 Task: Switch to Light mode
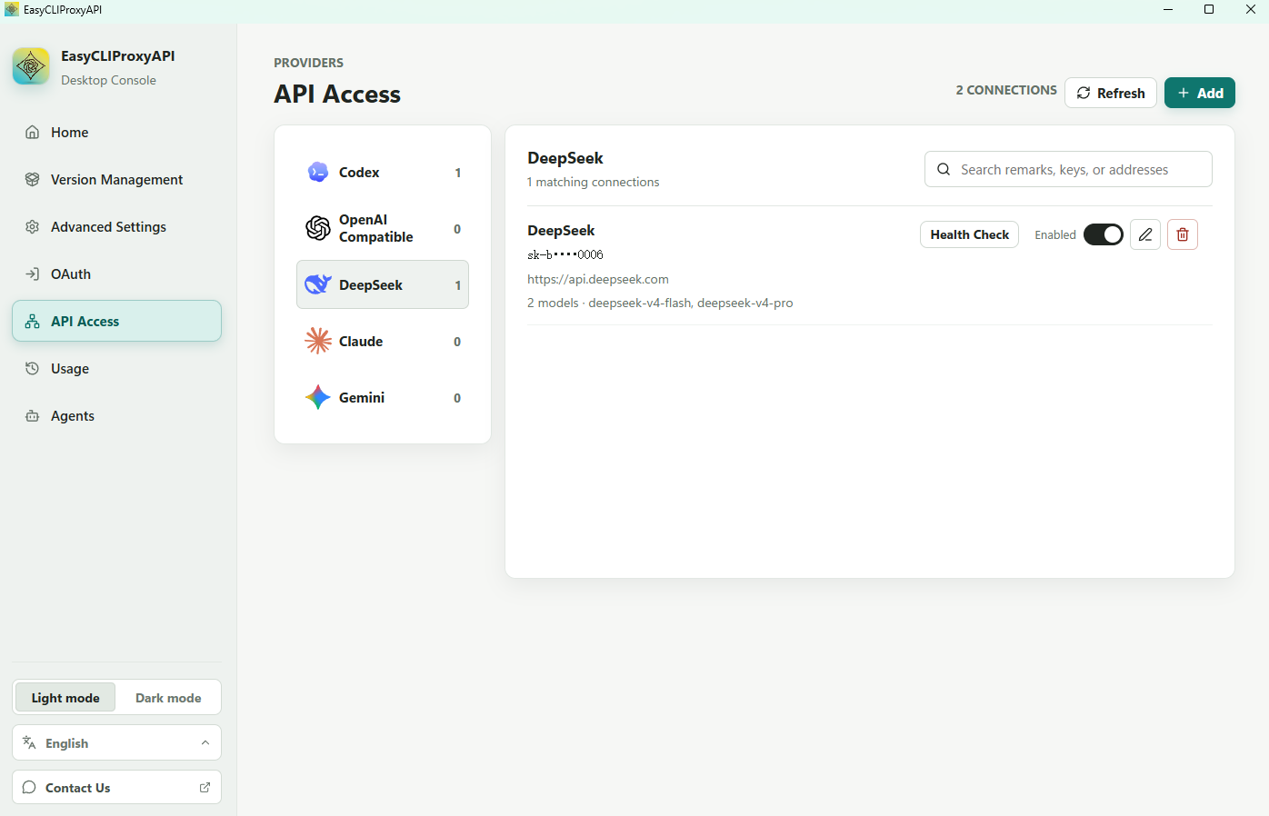pyautogui.click(x=65, y=698)
